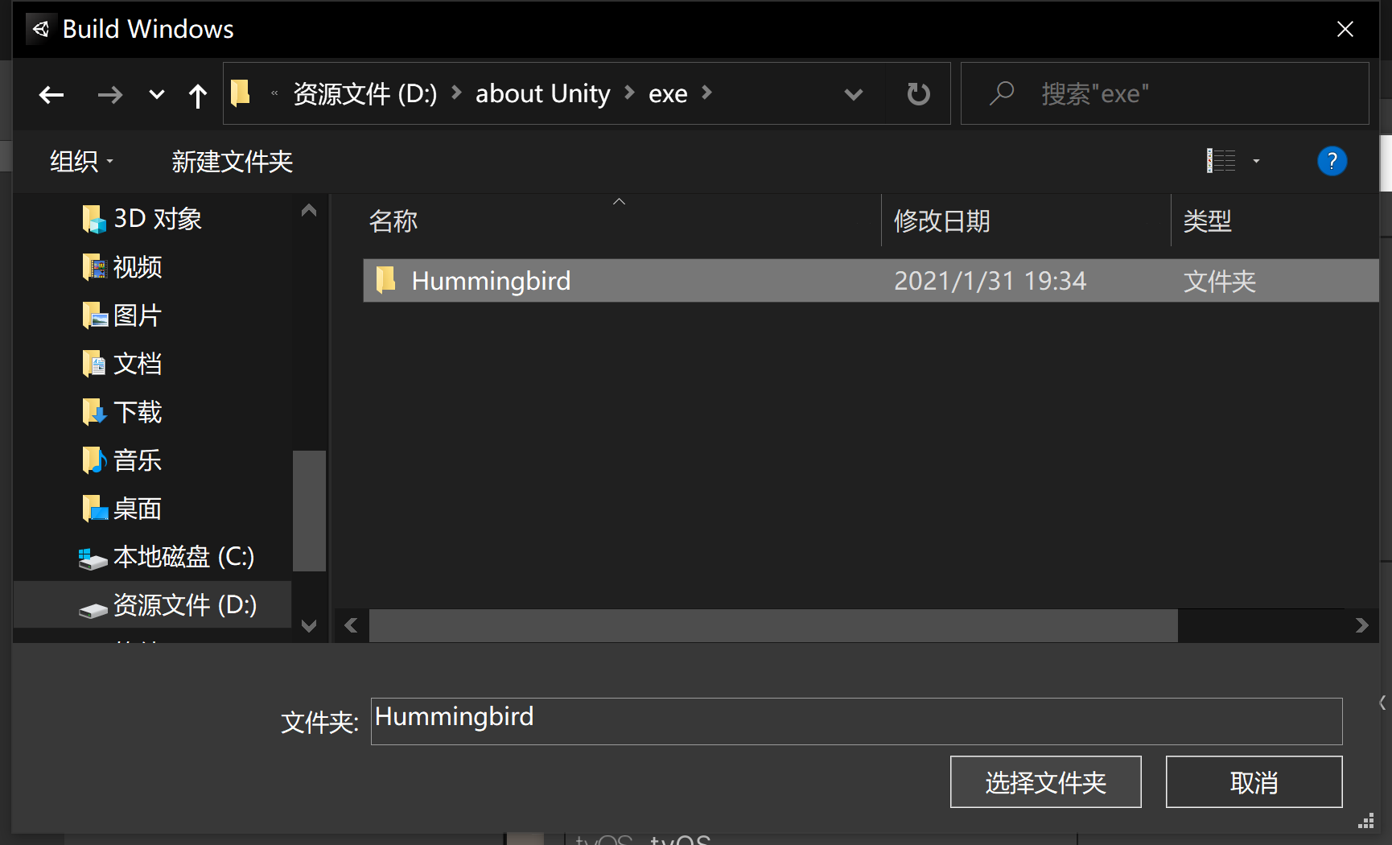Click the horizontal scrollbar in file list
The height and width of the screenshot is (845, 1392).
773,625
